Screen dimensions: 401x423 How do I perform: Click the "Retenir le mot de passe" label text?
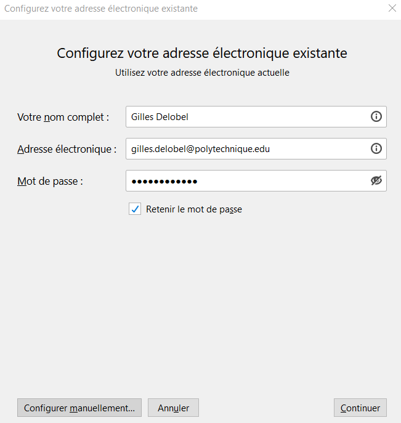tap(194, 209)
